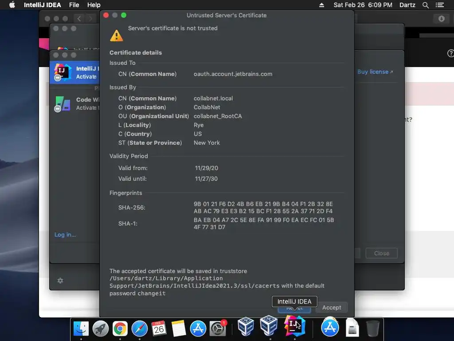Viewport: 454px width, 341px height.
Task: Click the collabnet.local issuer name
Action: point(213,98)
